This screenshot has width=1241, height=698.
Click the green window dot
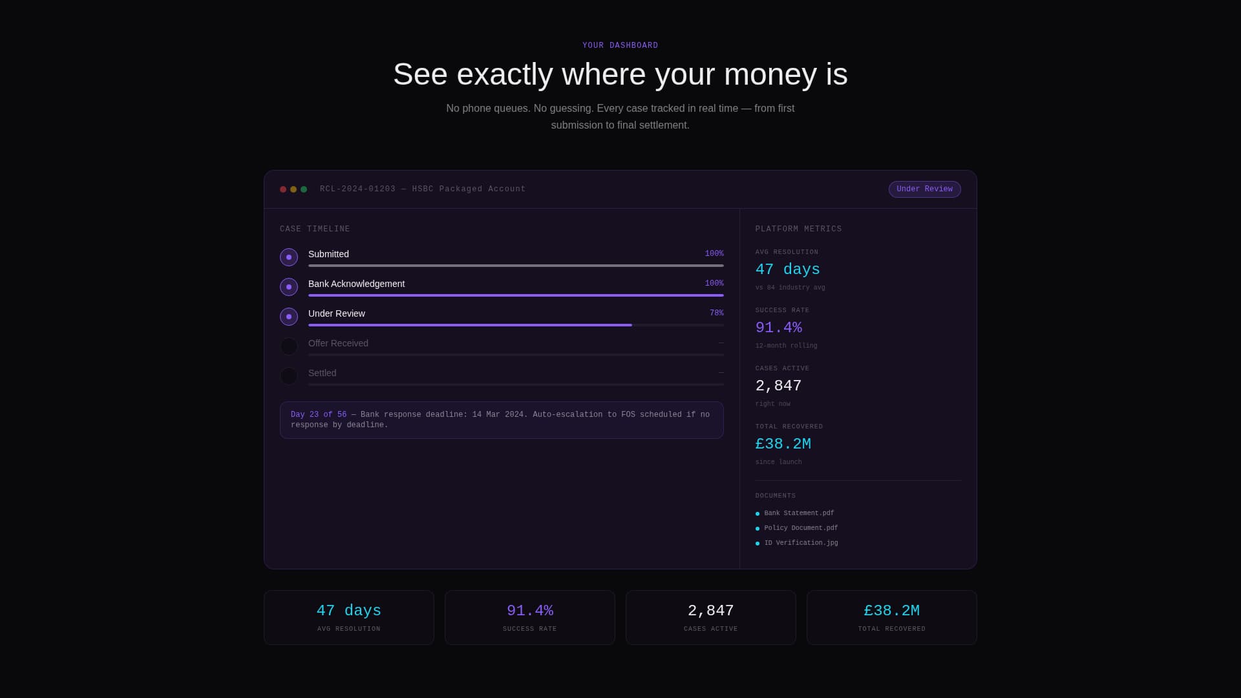304,189
